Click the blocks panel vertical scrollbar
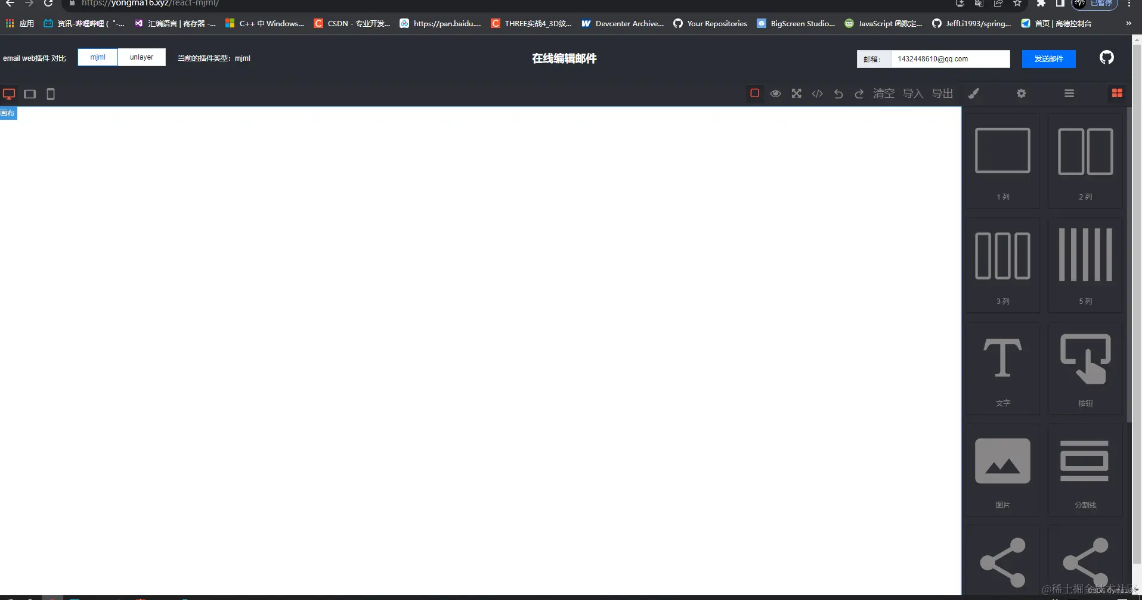Viewport: 1142px width, 600px height. tap(1129, 265)
